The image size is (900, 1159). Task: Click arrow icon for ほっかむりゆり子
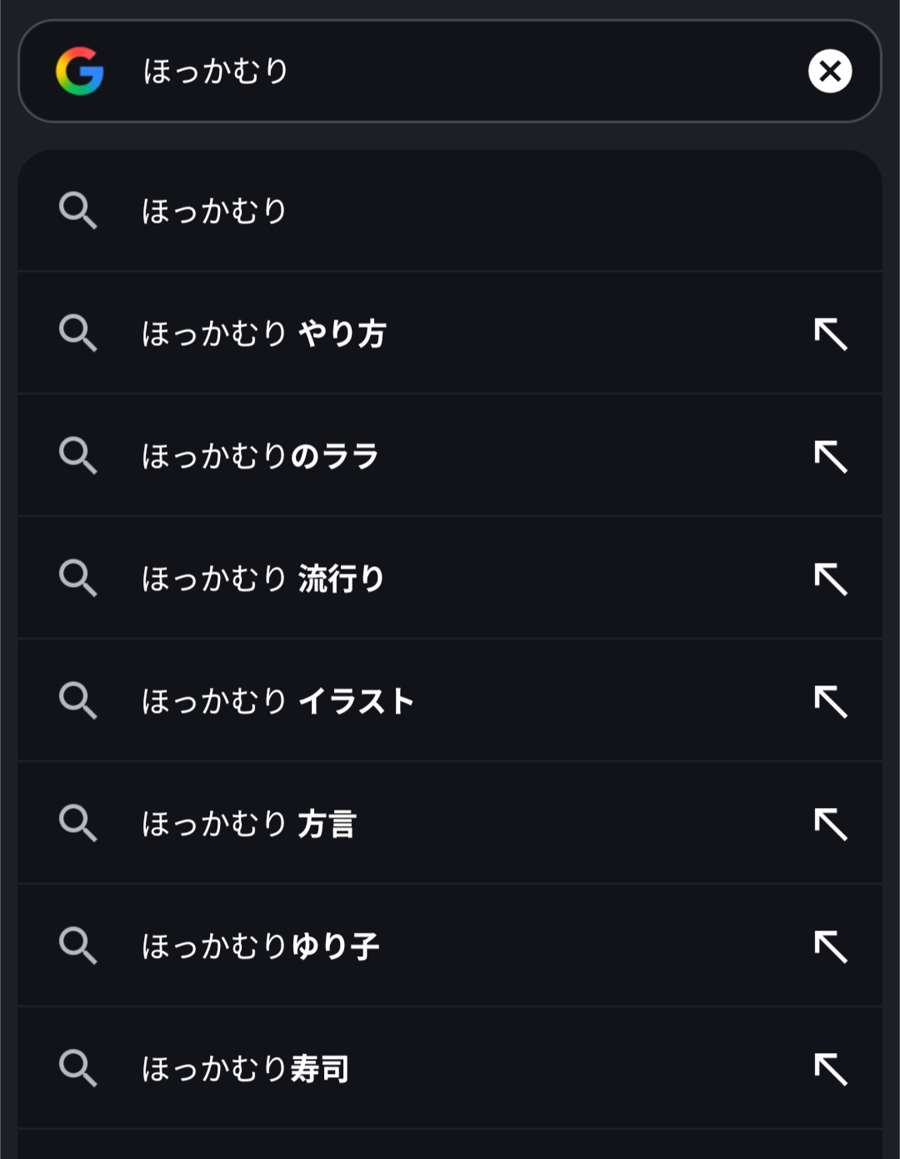(830, 946)
